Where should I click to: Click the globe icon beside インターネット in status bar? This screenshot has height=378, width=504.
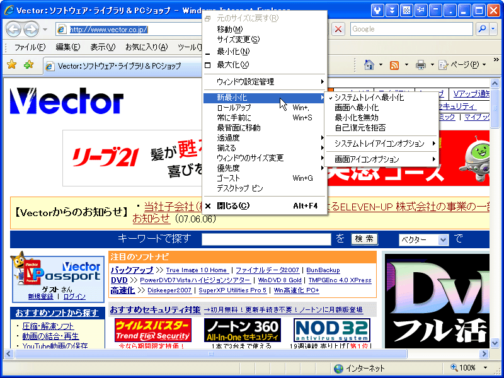click(338, 369)
